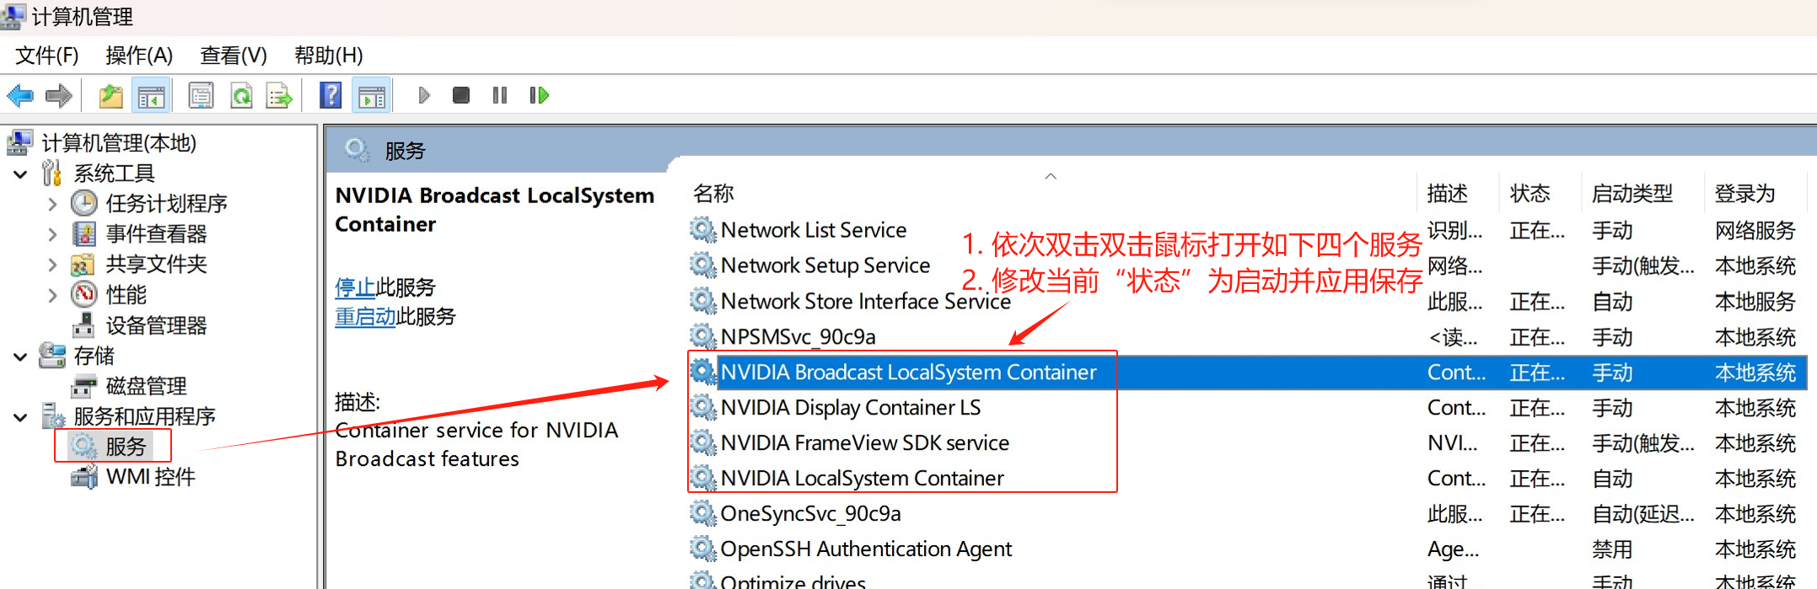Collapse the 服务和应用程序 tree node
1817x589 pixels.
pos(21,417)
